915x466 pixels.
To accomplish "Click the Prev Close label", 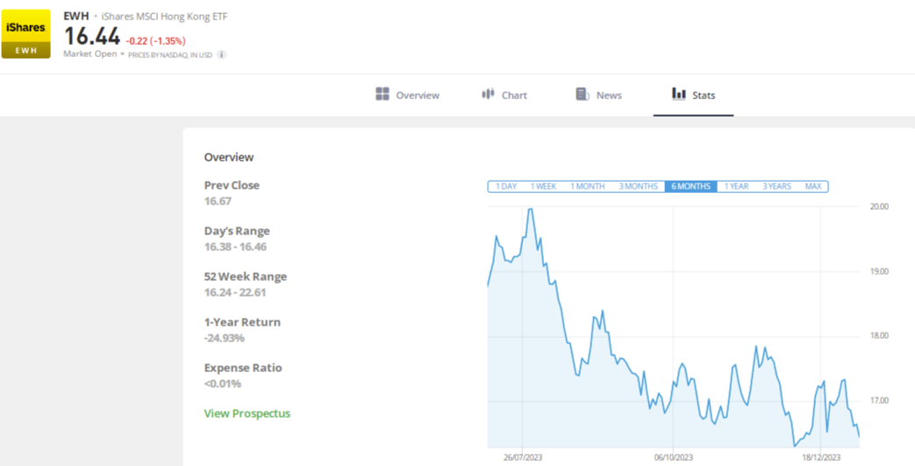I will click(x=232, y=185).
